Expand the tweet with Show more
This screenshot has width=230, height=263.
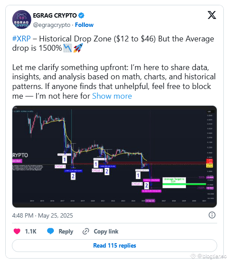(112, 96)
